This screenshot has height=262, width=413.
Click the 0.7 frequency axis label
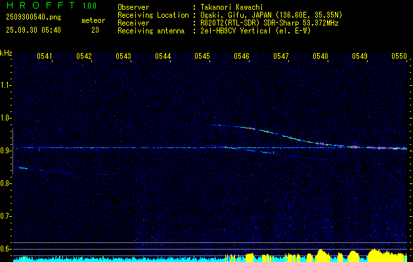6,216
